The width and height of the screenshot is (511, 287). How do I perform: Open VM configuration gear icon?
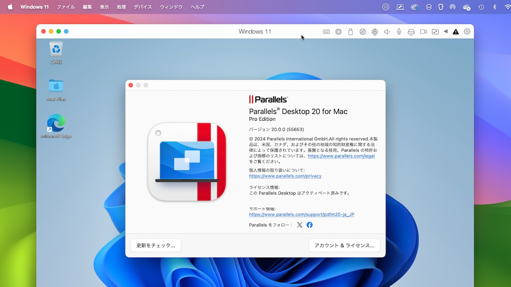point(467,31)
